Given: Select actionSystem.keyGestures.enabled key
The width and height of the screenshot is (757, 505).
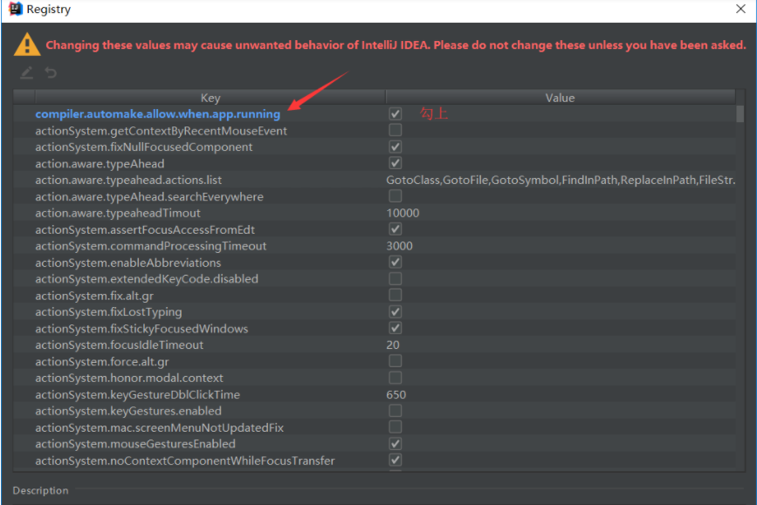Looking at the screenshot, I should (128, 411).
